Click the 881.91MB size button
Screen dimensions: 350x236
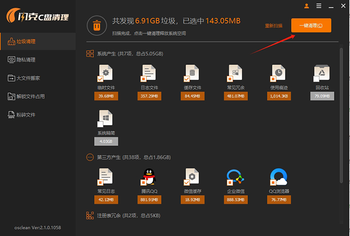pos(149,199)
